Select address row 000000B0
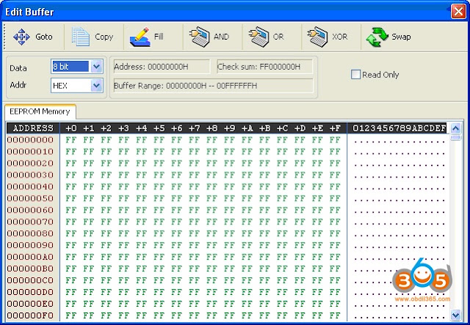470x325 pixels. pos(30,269)
